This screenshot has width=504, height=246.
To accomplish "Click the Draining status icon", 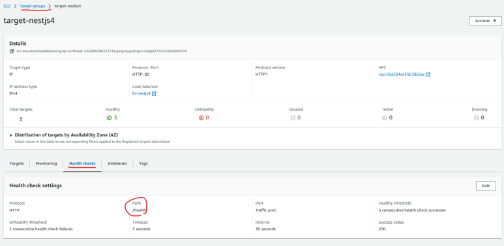I will (x=477, y=118).
